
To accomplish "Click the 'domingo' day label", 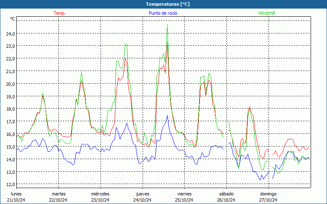I will pos(268,194).
